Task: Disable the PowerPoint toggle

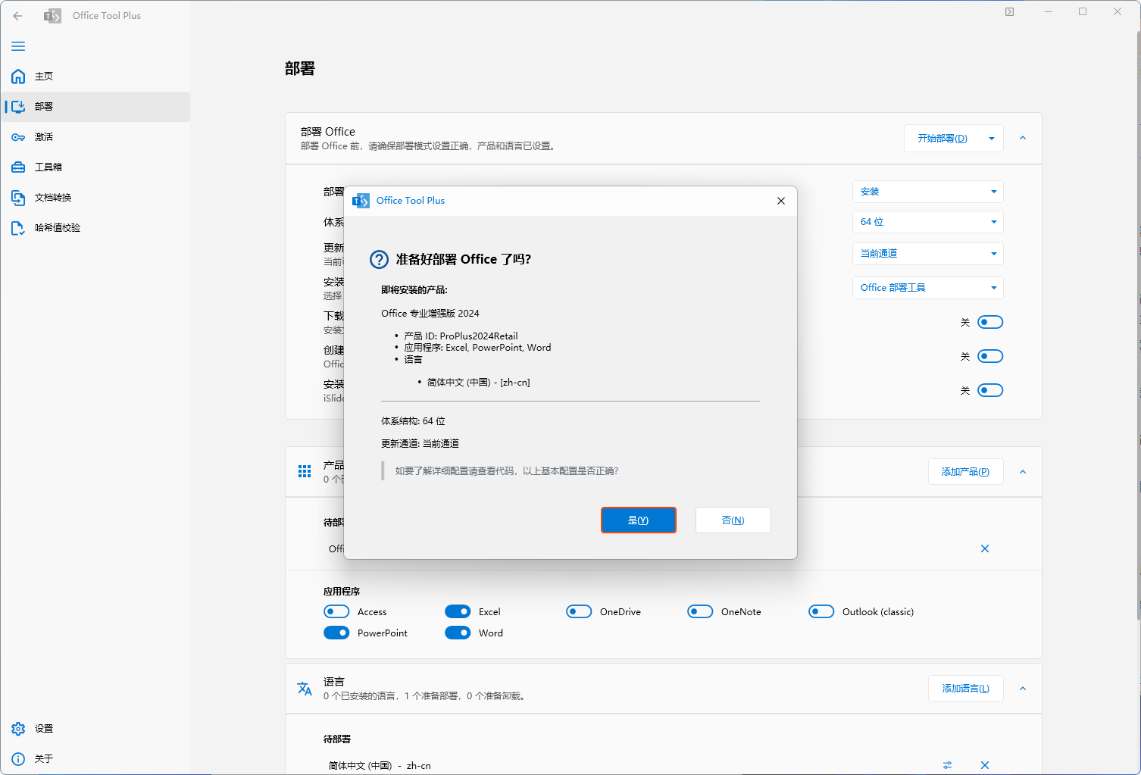Action: point(336,633)
